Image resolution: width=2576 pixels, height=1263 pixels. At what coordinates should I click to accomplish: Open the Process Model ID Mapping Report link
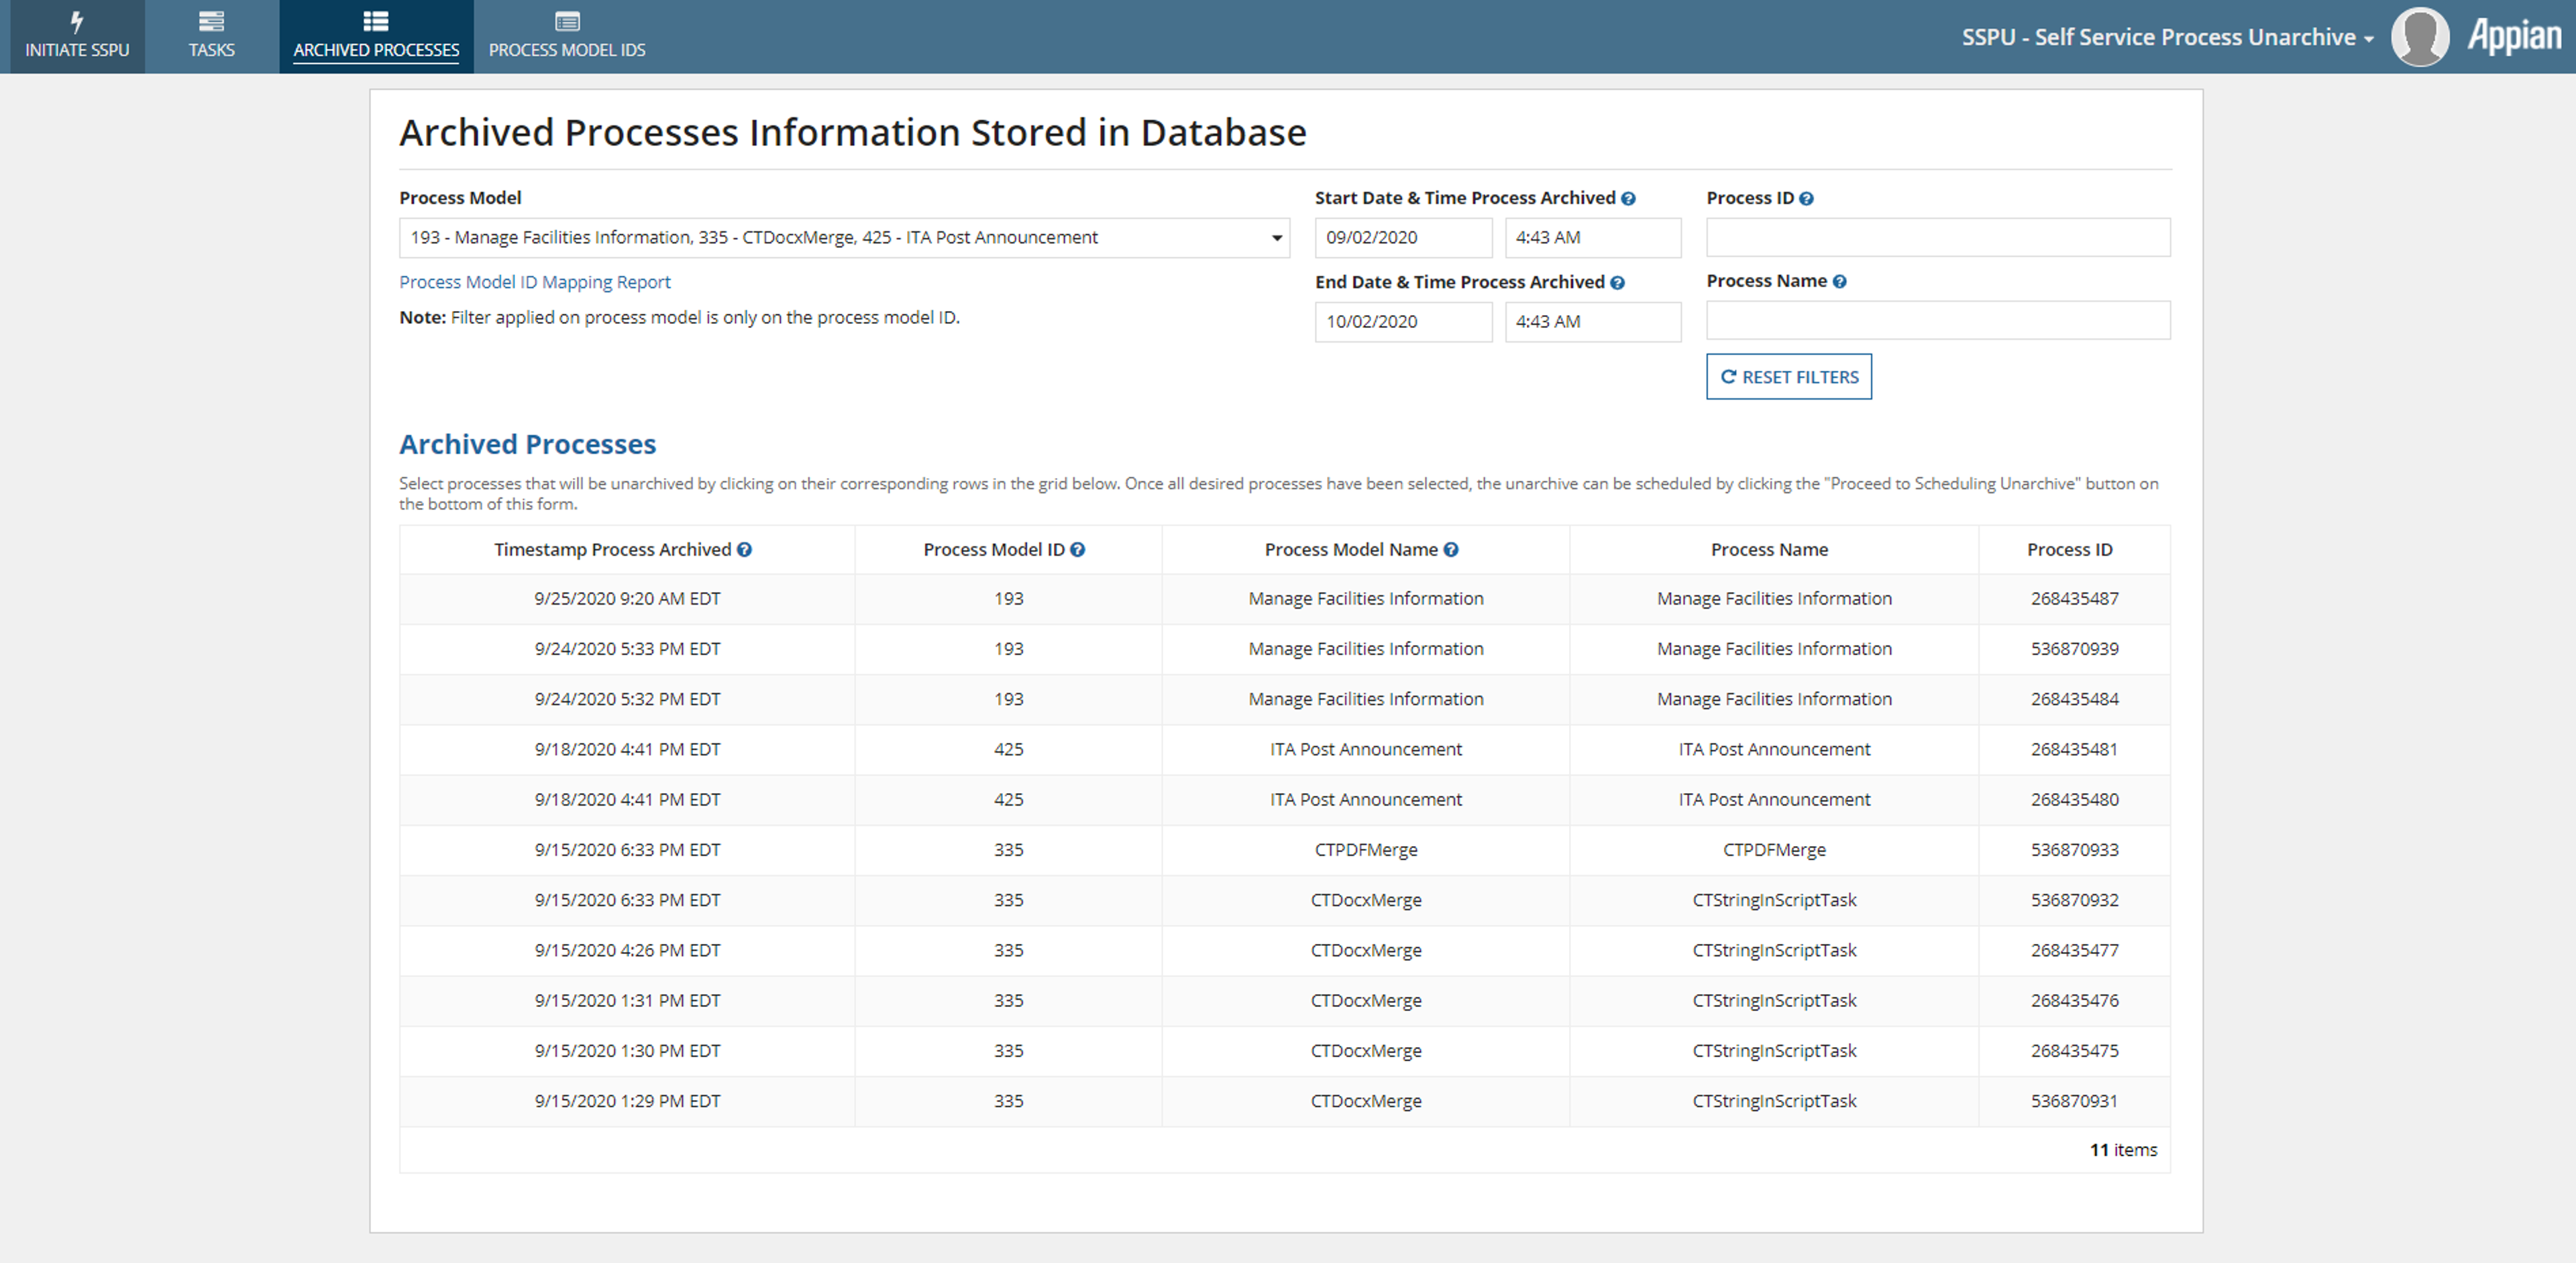[535, 282]
